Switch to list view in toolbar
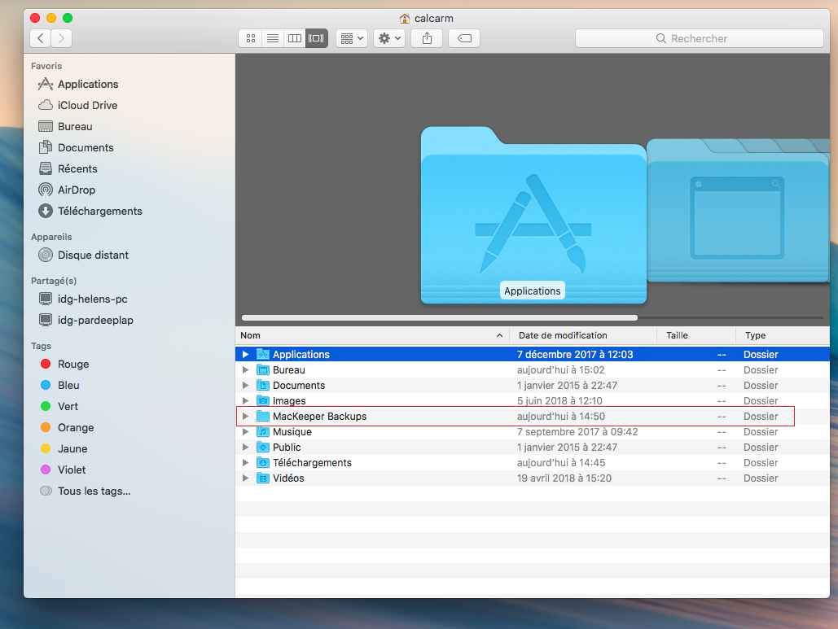 click(x=273, y=38)
